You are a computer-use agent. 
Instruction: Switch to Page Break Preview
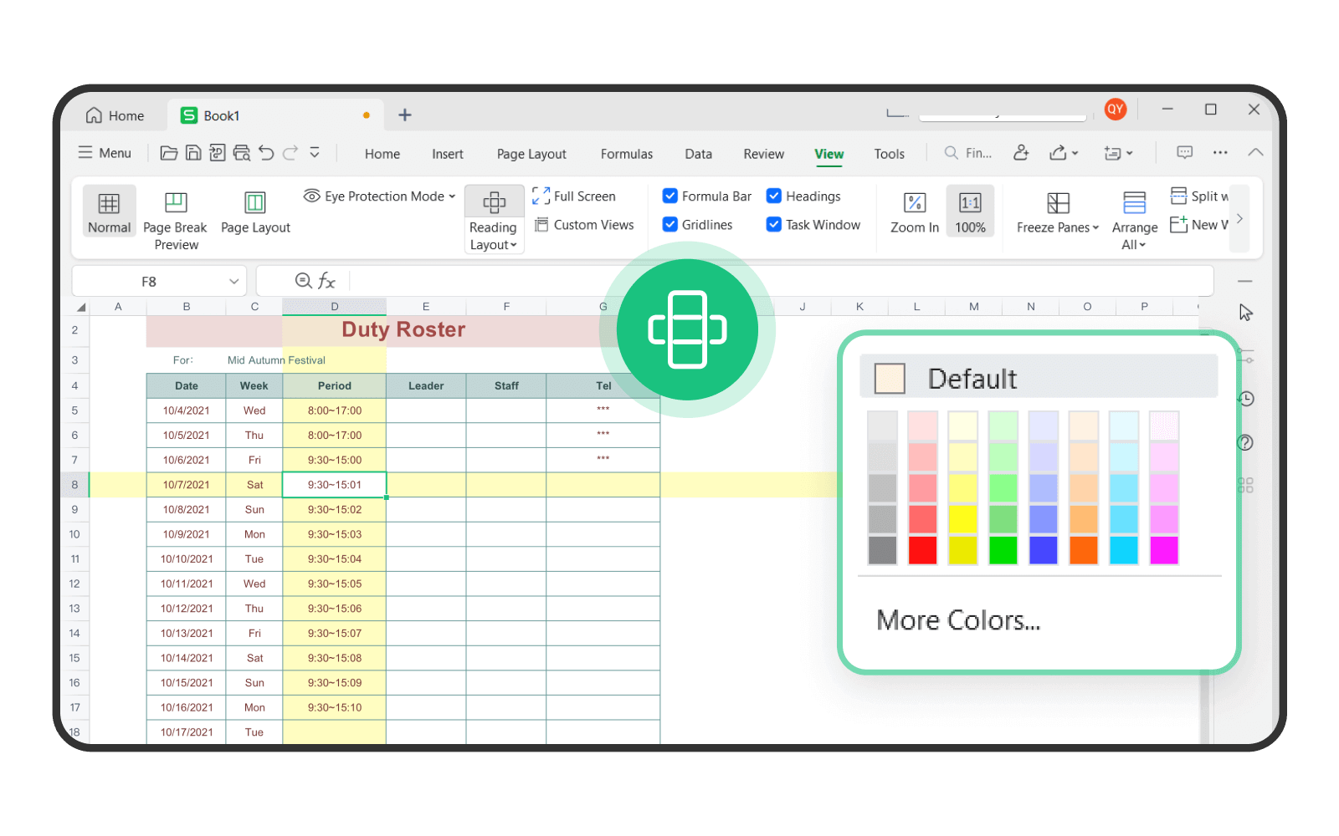(175, 203)
